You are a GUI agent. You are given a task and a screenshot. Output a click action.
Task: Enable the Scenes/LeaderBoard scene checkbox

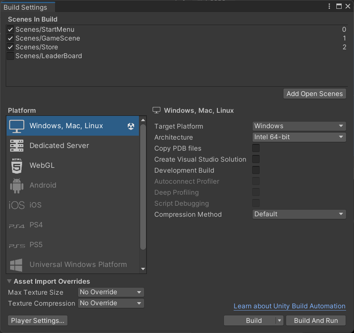pyautogui.click(x=11, y=56)
